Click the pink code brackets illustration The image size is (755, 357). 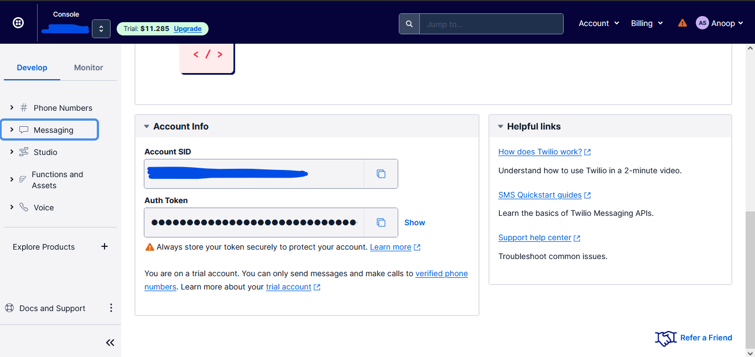click(207, 58)
